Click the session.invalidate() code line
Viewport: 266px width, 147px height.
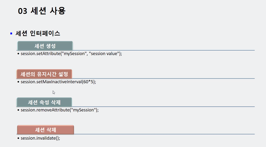click(40, 138)
